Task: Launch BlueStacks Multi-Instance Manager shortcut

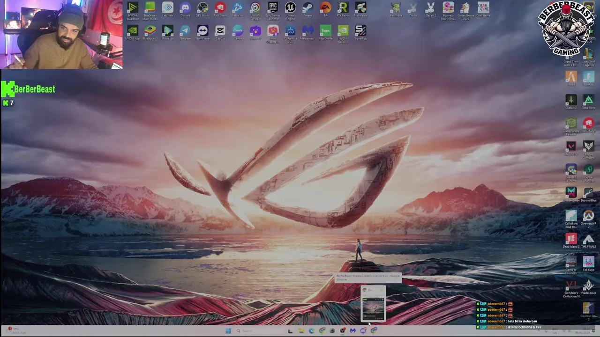Action: 150,11
